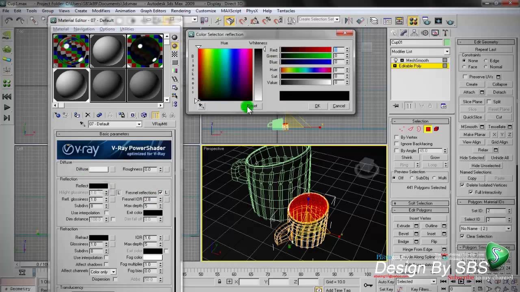The width and height of the screenshot is (520, 292).
Task: Open the Rendering menu
Action: [x=181, y=11]
